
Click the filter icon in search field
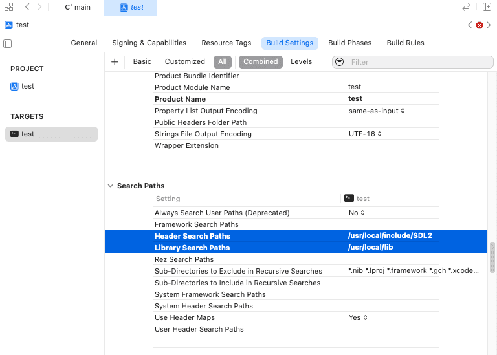point(340,62)
